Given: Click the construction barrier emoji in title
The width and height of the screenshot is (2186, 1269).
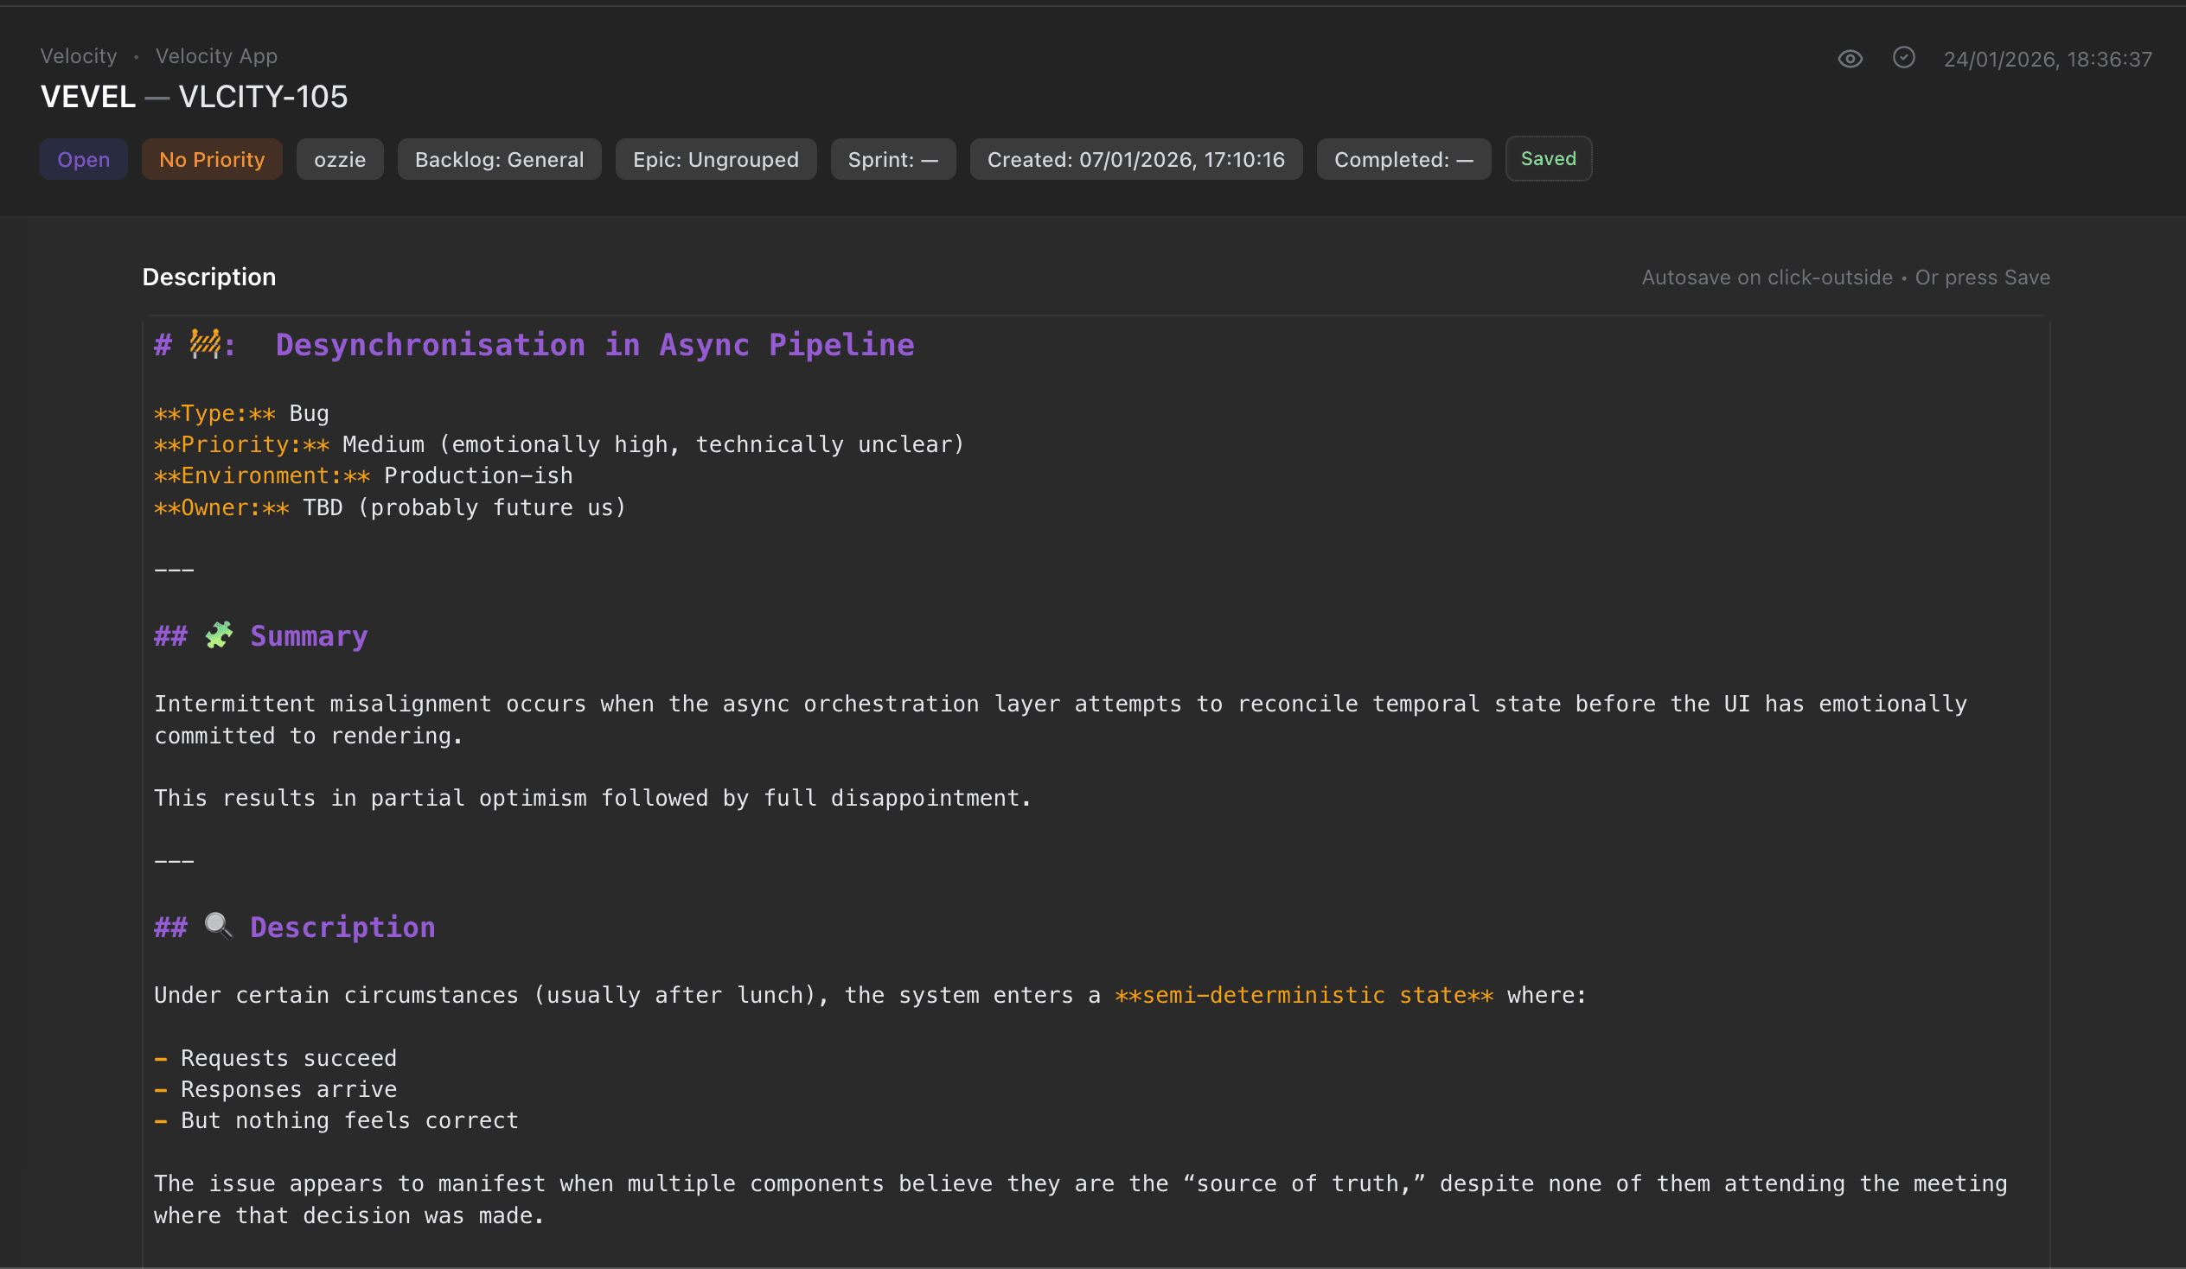Looking at the screenshot, I should point(205,344).
